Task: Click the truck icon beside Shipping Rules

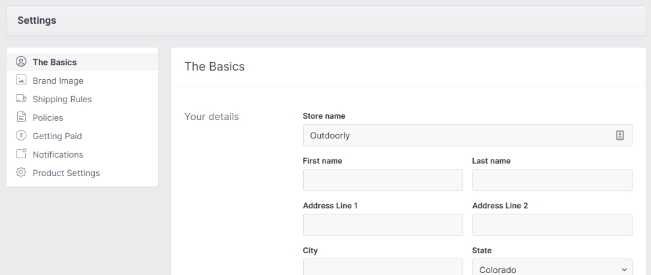Action: (x=21, y=99)
